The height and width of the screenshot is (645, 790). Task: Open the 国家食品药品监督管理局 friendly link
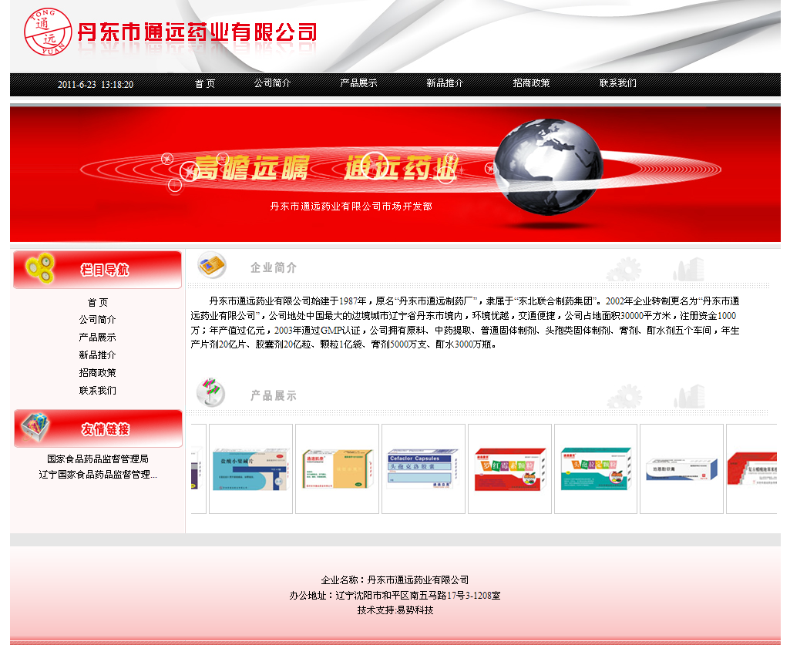click(97, 459)
